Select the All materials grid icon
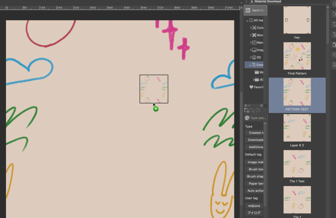The width and height of the screenshot is (336, 218). (x=251, y=20)
